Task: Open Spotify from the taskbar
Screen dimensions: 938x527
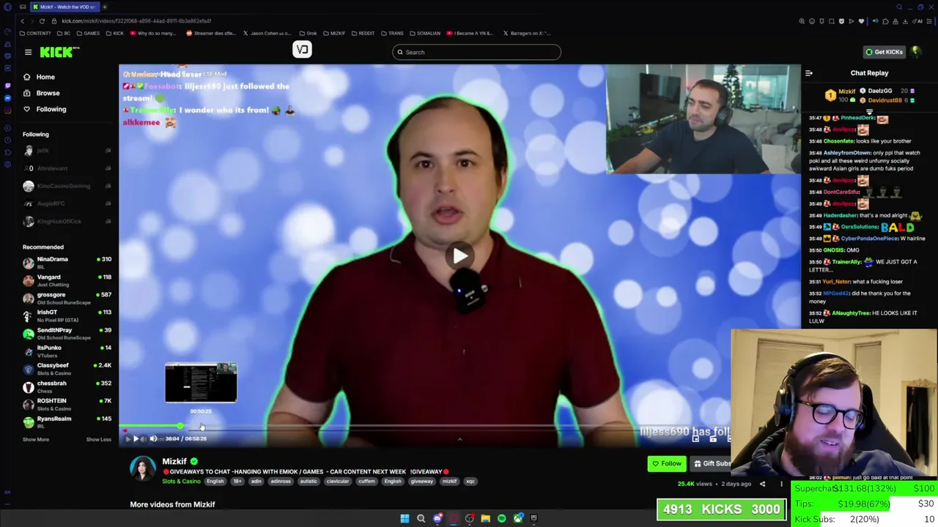Action: (501, 518)
